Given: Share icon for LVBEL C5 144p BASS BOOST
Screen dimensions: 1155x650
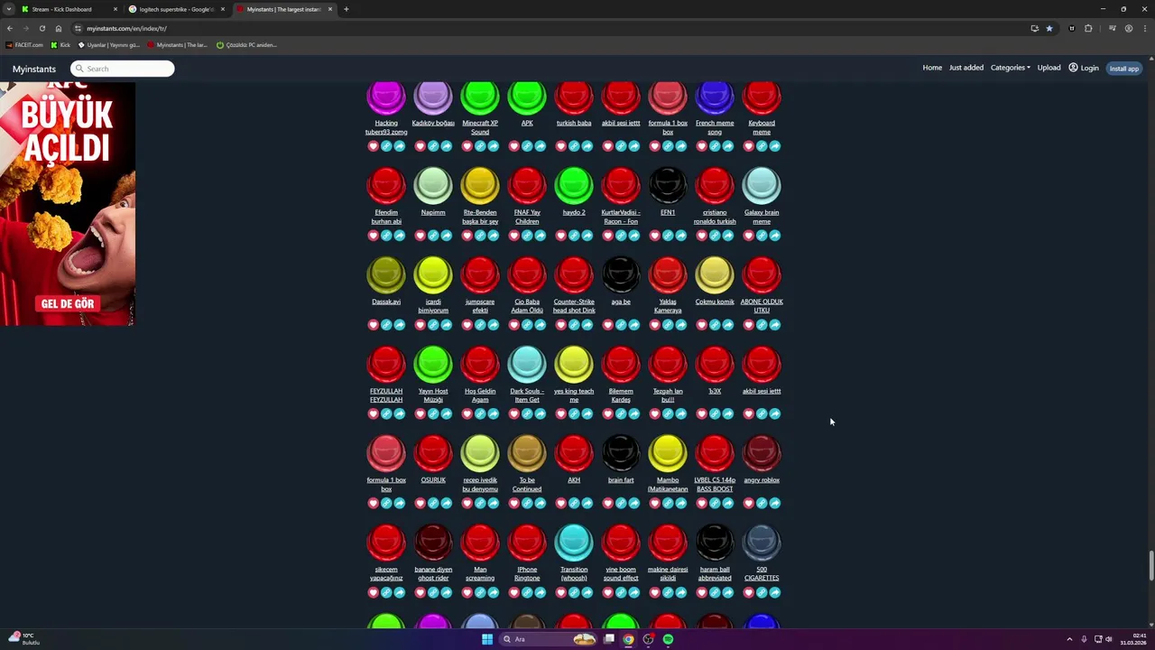Looking at the screenshot, I should pyautogui.click(x=728, y=504).
